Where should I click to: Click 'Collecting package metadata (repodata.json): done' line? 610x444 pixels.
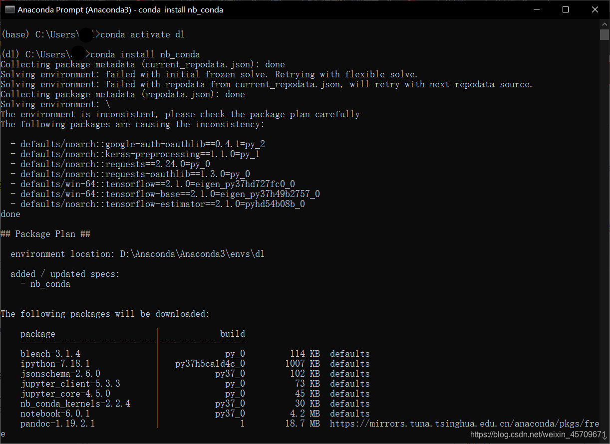123,94
